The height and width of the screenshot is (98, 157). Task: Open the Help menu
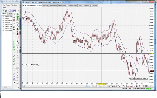[4, 8]
